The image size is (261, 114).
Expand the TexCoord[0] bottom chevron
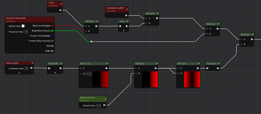(19, 73)
